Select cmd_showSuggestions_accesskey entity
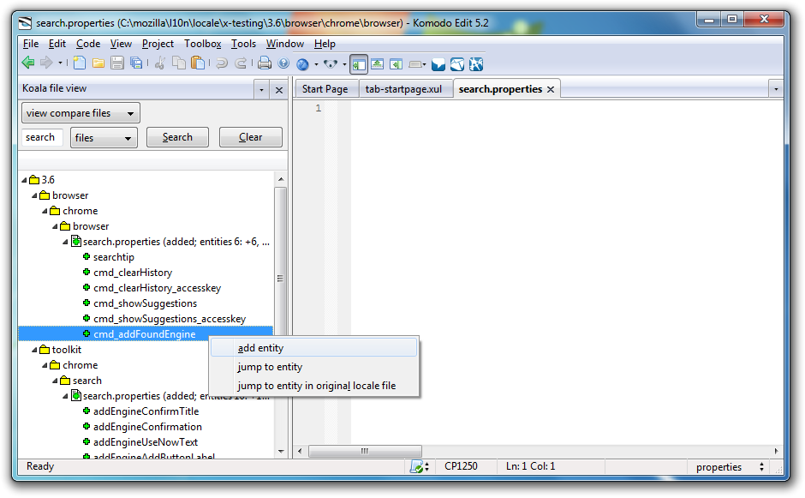Screen dimensions: 805x498 click(170, 319)
